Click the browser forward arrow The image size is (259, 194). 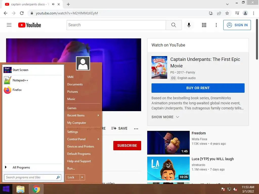tap(14, 13)
